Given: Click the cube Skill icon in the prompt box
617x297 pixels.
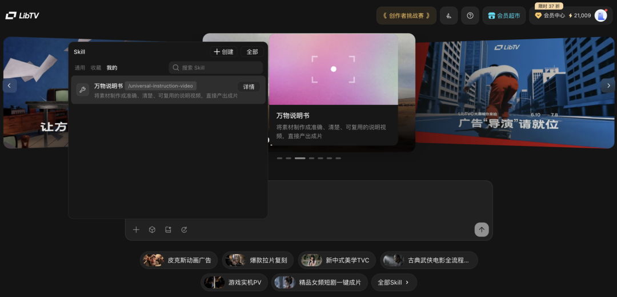Looking at the screenshot, I should tap(153, 230).
